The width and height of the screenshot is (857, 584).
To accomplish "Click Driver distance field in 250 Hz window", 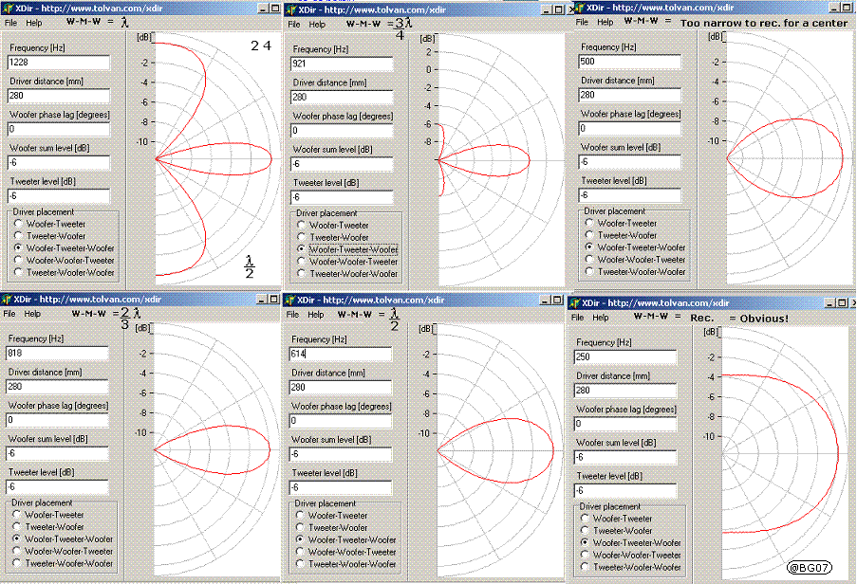I will click(x=625, y=391).
